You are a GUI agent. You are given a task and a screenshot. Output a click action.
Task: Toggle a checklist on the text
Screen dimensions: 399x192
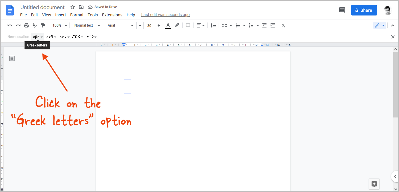click(x=225, y=25)
